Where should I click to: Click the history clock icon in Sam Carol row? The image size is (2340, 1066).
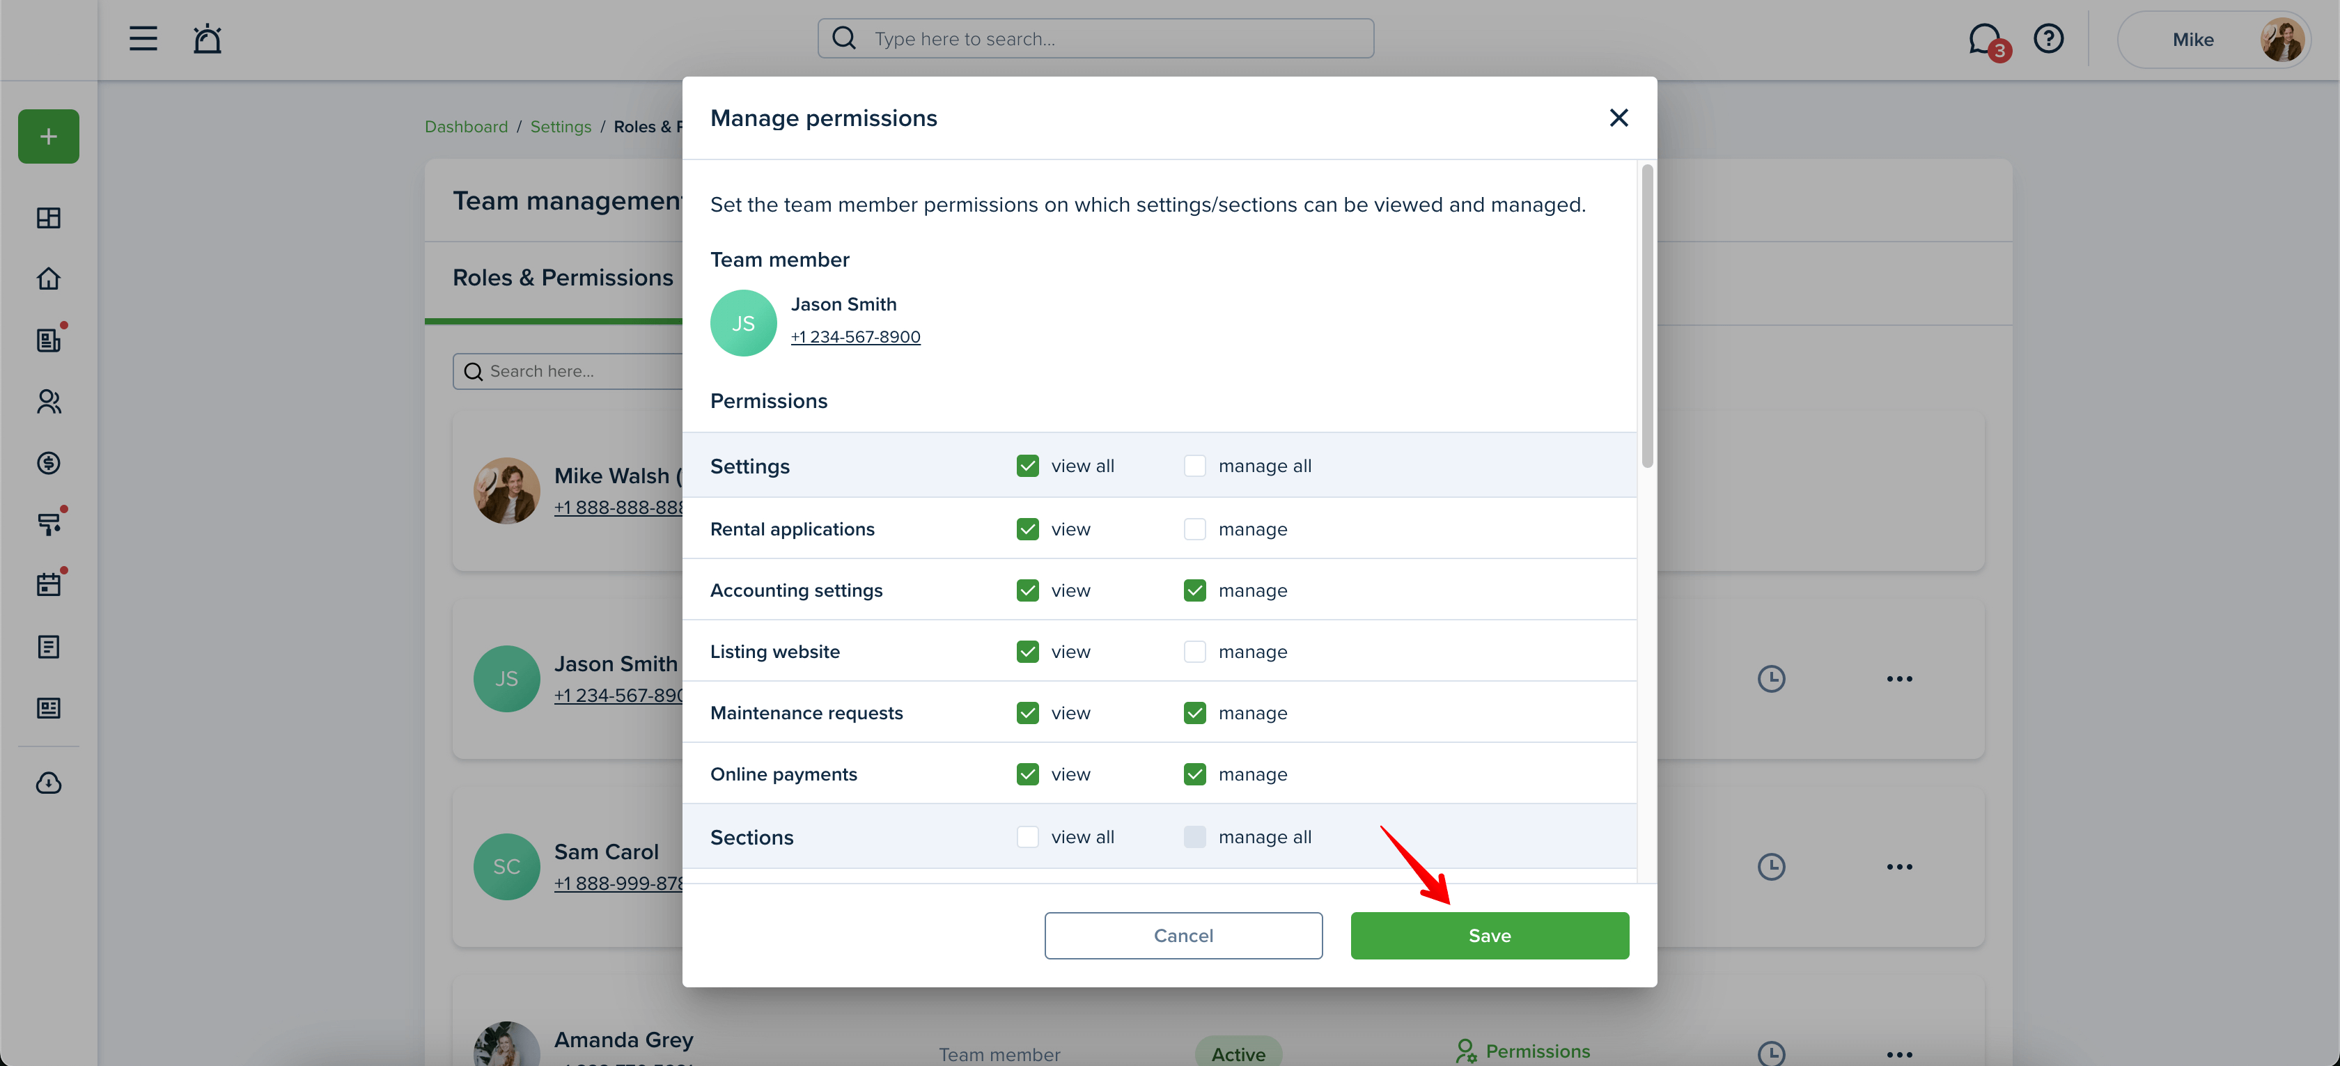1771,866
